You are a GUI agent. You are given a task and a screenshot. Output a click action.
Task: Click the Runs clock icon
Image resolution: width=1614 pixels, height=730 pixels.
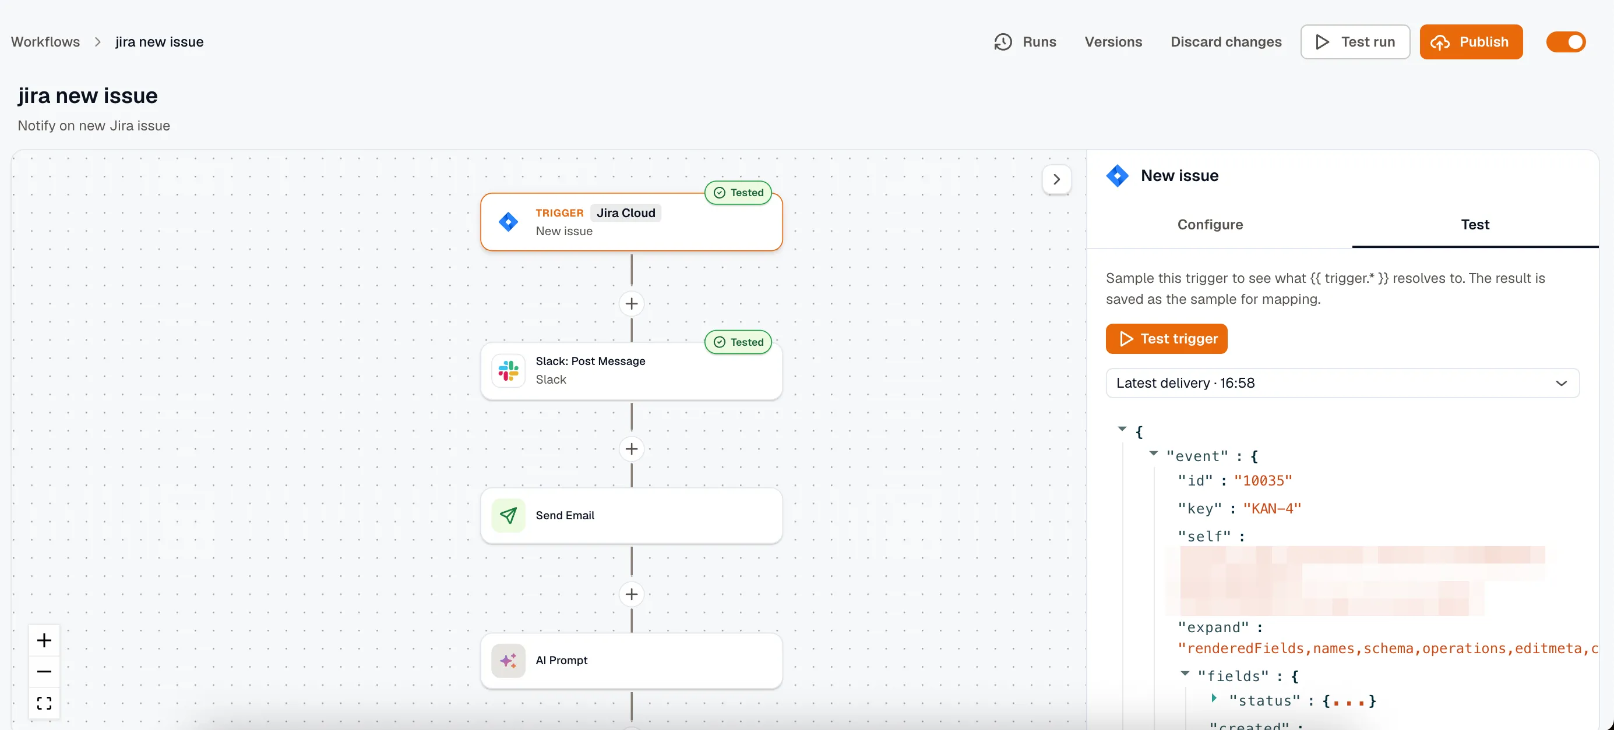pos(1002,42)
